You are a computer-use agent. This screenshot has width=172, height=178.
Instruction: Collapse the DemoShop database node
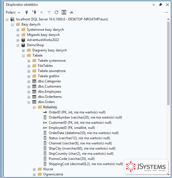[x=18, y=46]
